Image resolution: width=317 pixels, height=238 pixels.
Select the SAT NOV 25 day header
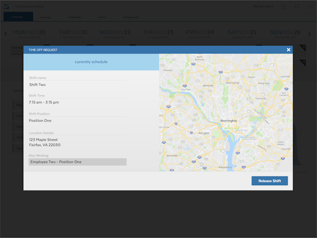point(242,33)
